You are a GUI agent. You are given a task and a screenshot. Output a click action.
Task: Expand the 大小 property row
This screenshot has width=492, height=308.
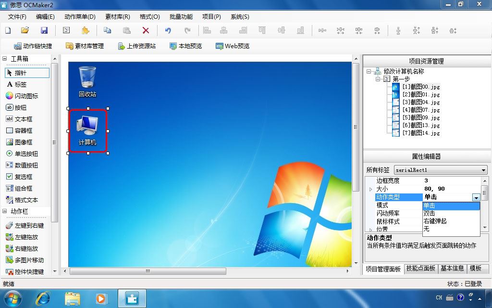(370, 189)
